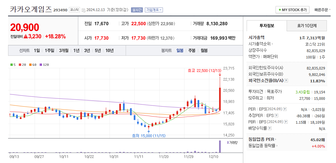Follow the arrow next to 시가총액순위
This screenshot has width=336, height=163.
coord(272,44)
